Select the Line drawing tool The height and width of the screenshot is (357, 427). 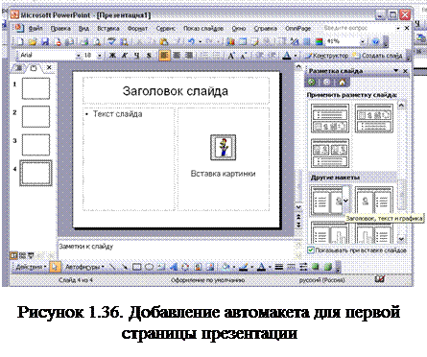pyautogui.click(x=112, y=267)
